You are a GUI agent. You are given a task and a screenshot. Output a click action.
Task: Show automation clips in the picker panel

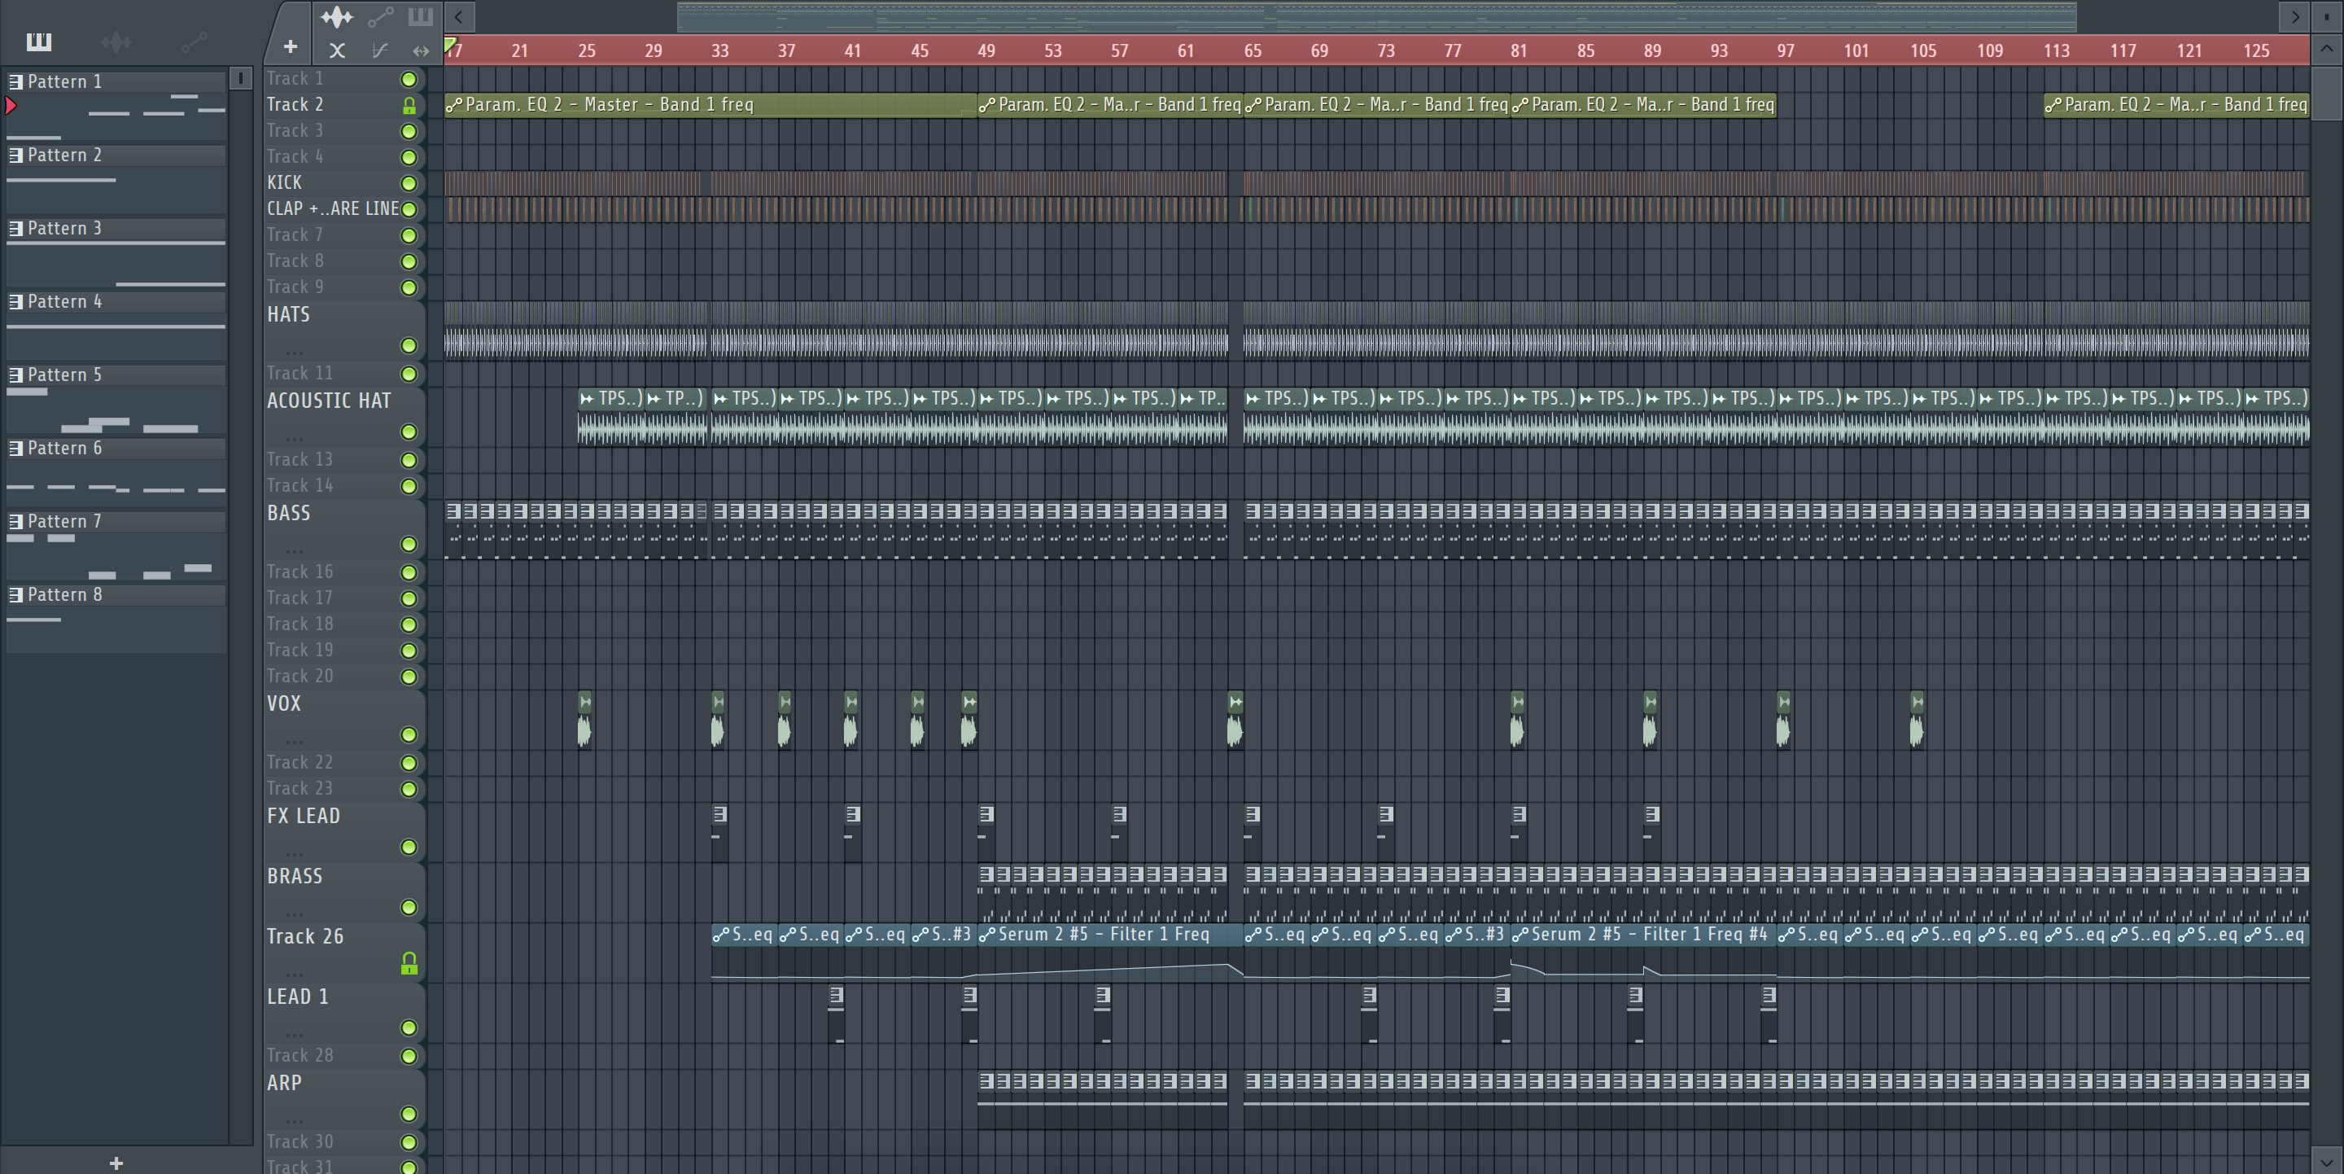point(194,41)
